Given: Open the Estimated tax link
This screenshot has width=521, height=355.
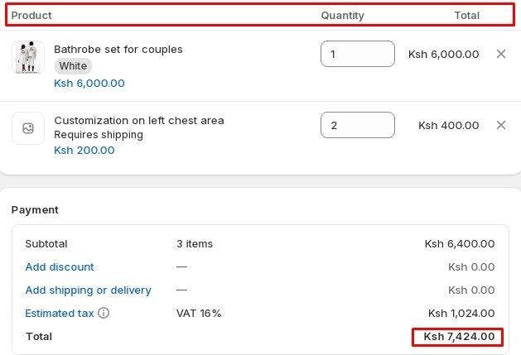Looking at the screenshot, I should [x=60, y=313].
